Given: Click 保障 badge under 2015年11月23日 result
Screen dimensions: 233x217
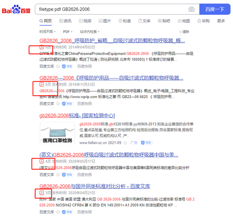Looking at the screenshot, I should (x=68, y=103).
